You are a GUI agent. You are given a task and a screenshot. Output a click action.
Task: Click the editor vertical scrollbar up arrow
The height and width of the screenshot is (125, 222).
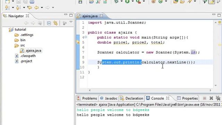(215, 23)
